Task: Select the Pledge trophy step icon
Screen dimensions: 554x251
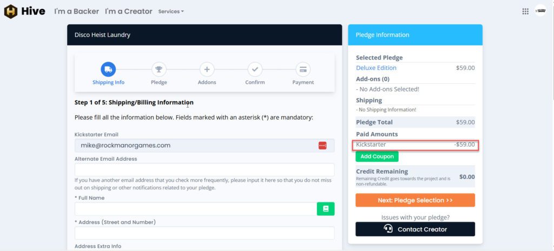Action: point(159,69)
